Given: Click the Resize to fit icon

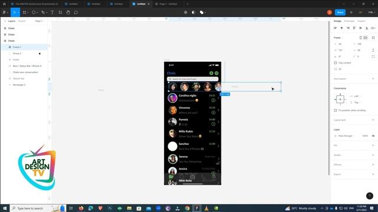Looking at the screenshot, I should pyautogui.click(x=373, y=38).
